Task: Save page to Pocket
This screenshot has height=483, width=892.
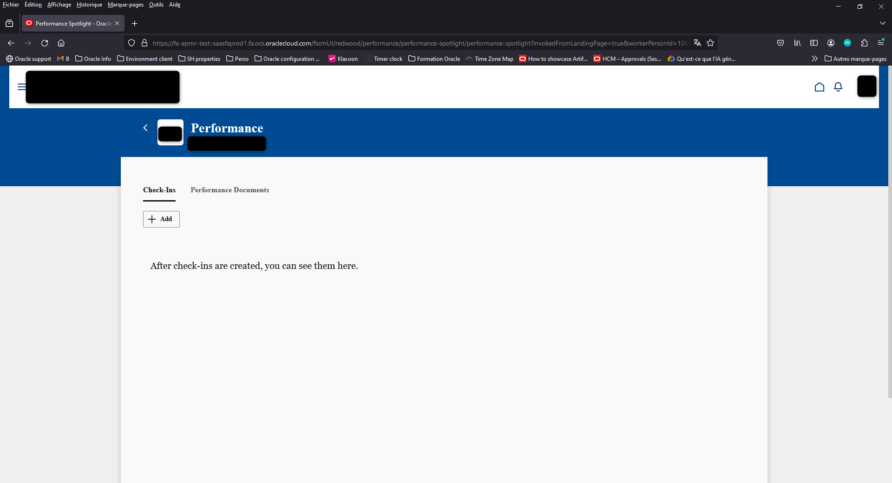Action: pos(780,43)
